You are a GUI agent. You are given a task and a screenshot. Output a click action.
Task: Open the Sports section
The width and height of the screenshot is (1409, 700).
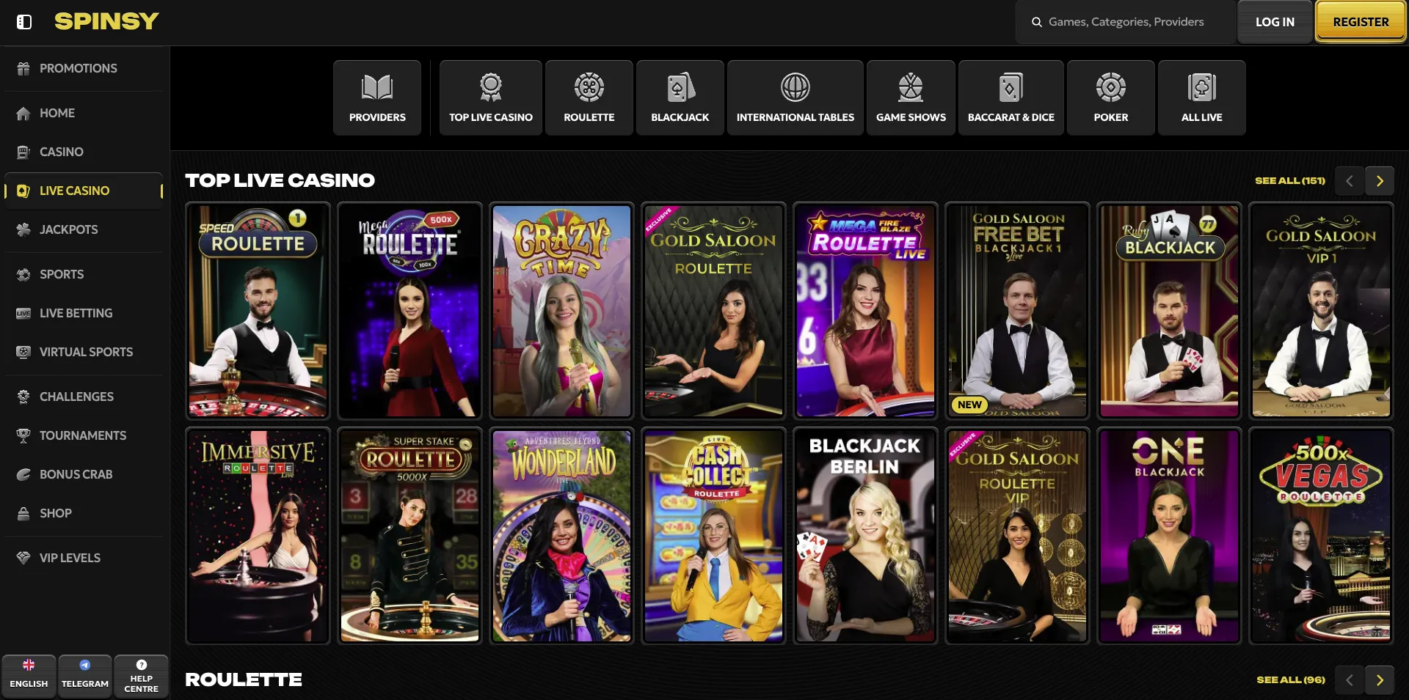tap(84, 274)
